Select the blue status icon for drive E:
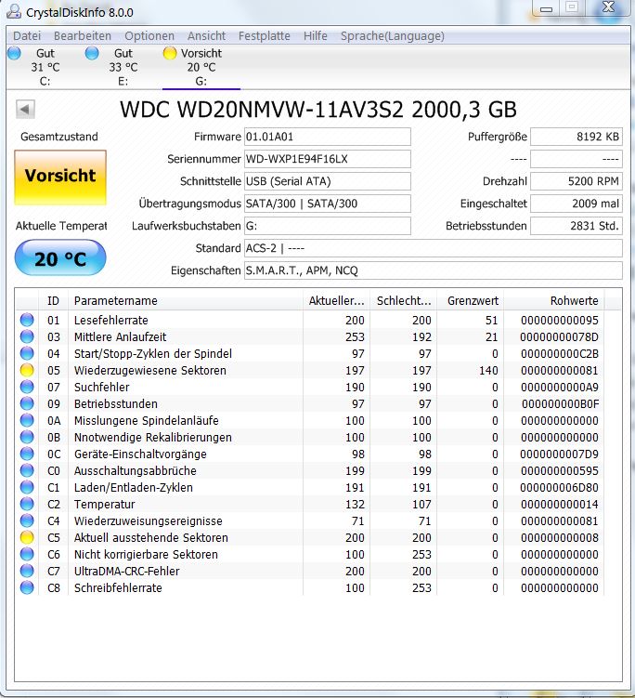 [92, 53]
